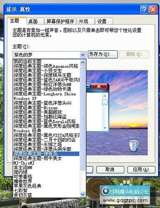Select the 苹果灰色经典 theme
This screenshot has width=160, height=208.
(46, 186)
